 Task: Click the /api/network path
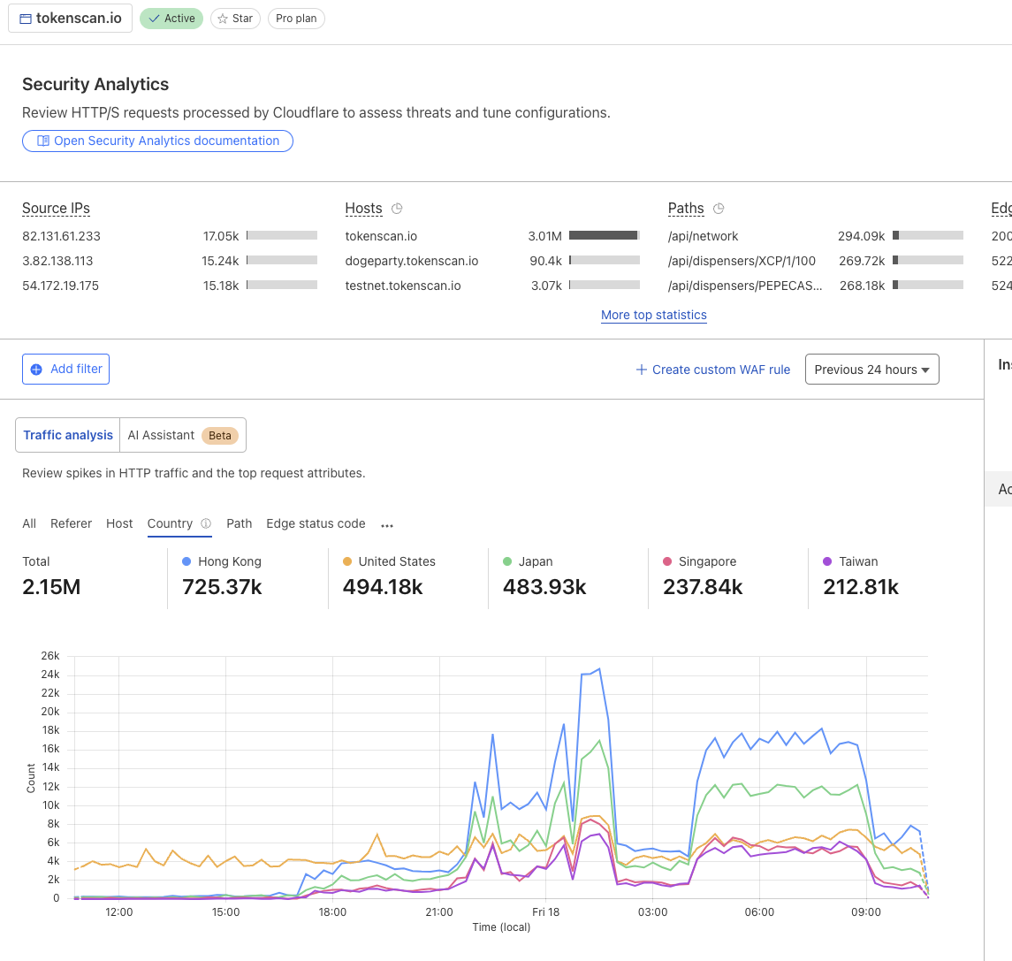703,236
